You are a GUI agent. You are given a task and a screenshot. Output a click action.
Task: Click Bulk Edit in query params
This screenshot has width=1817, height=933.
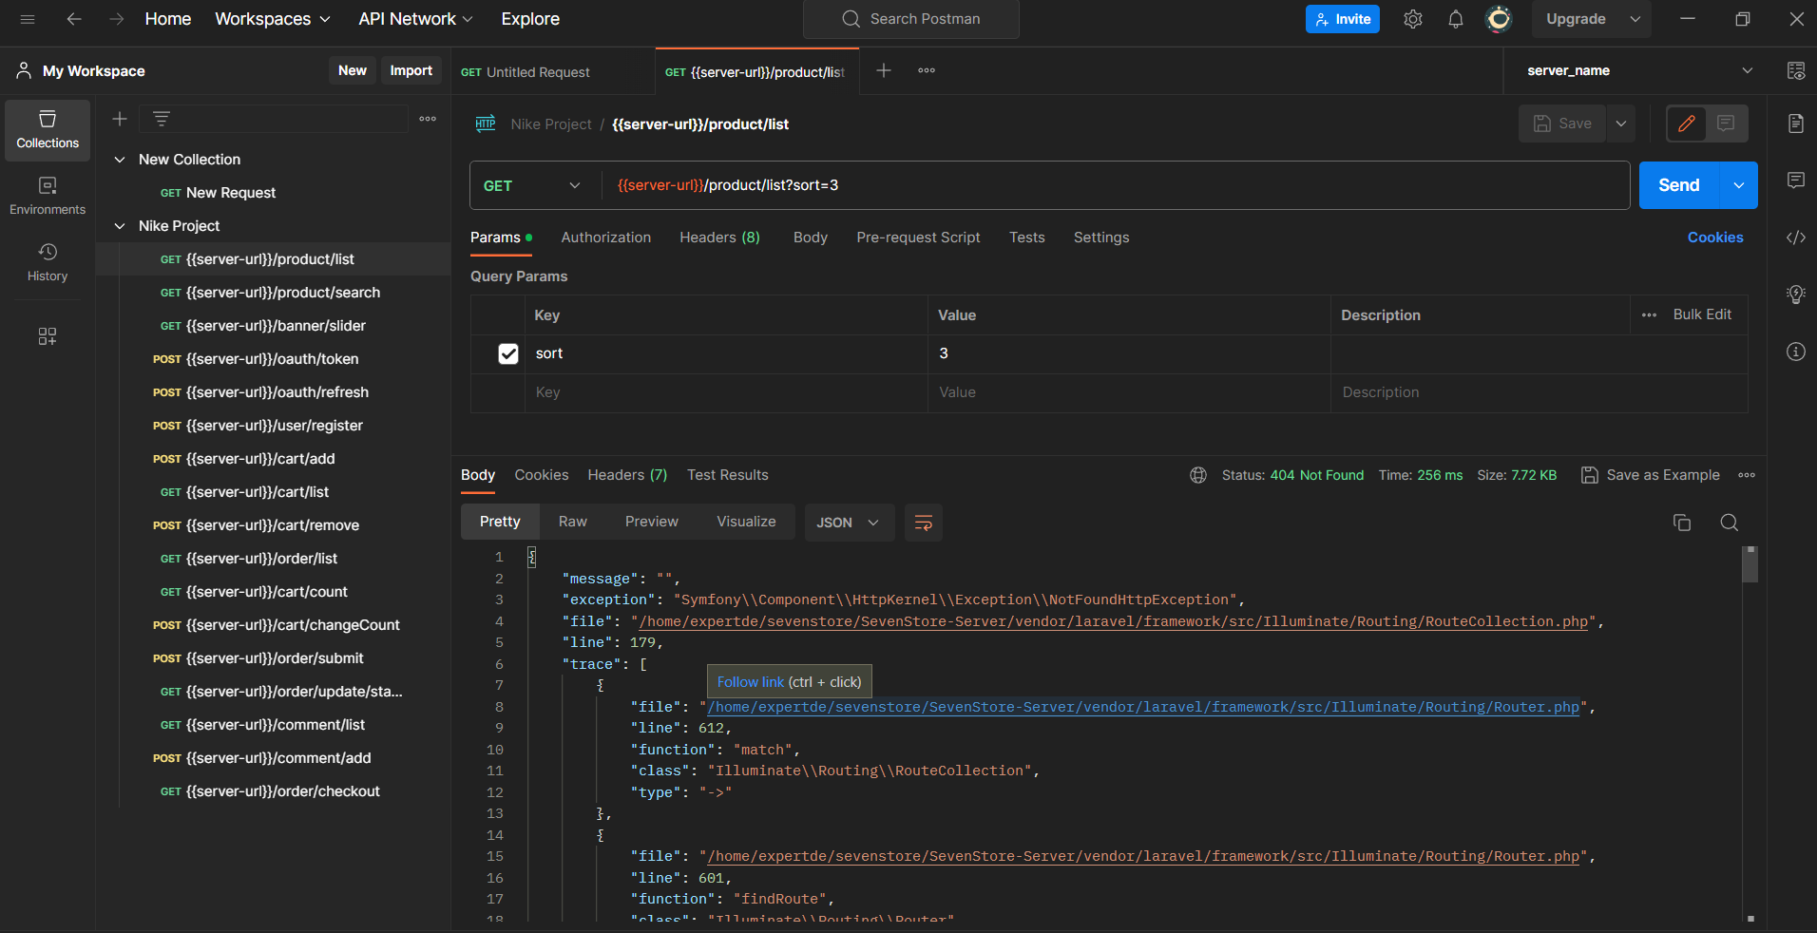click(1702, 314)
